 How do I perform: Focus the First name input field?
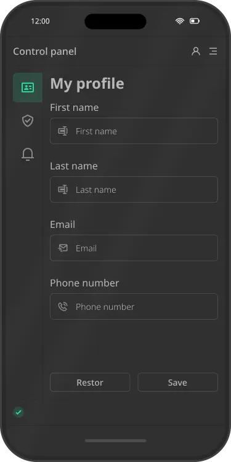click(134, 131)
